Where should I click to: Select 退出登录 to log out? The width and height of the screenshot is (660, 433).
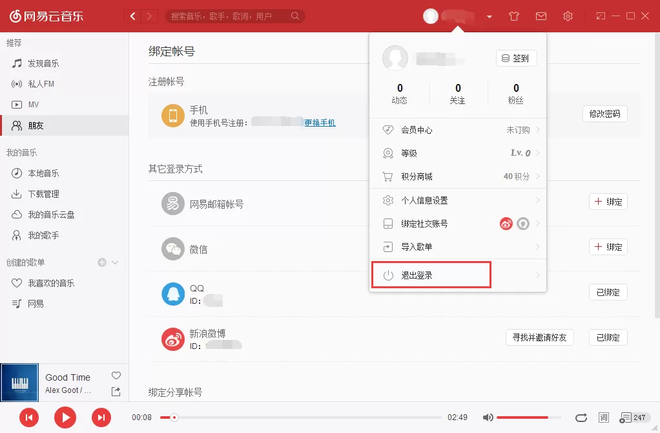point(458,275)
